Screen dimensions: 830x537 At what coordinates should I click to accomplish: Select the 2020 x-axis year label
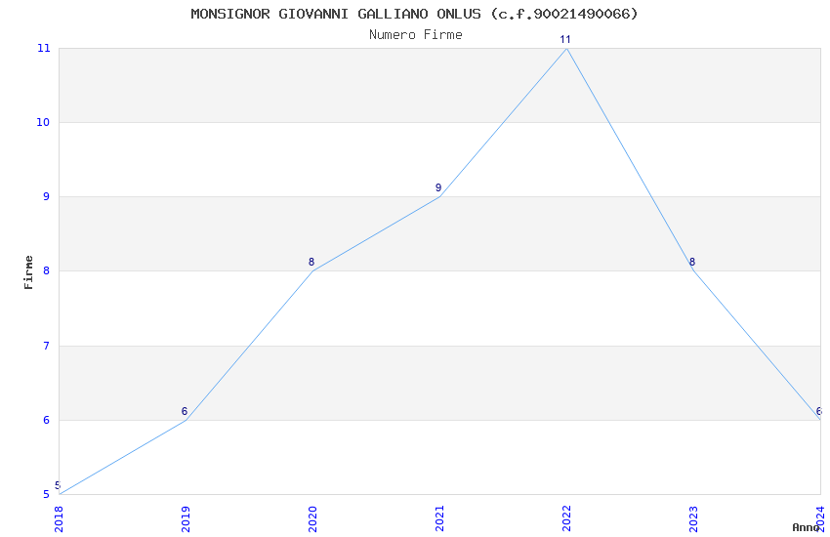312,518
